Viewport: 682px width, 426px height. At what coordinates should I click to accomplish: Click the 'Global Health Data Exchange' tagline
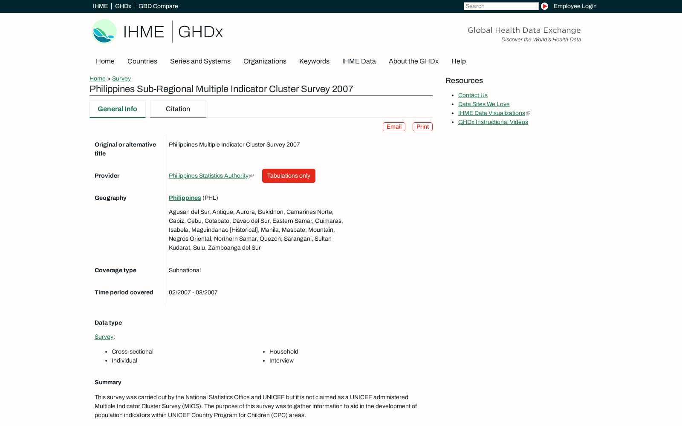[x=524, y=30]
